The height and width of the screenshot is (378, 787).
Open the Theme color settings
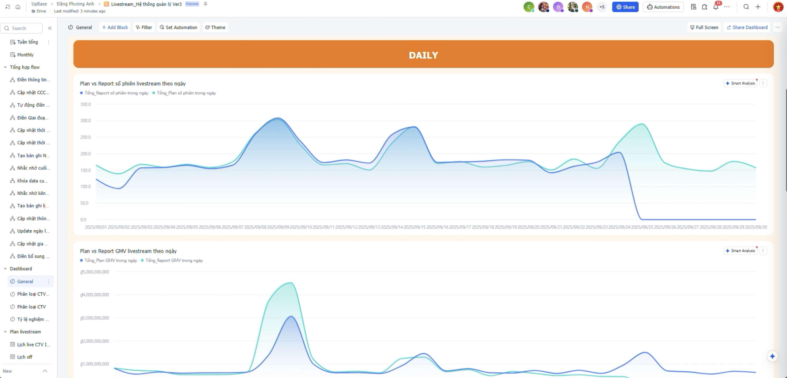click(215, 27)
